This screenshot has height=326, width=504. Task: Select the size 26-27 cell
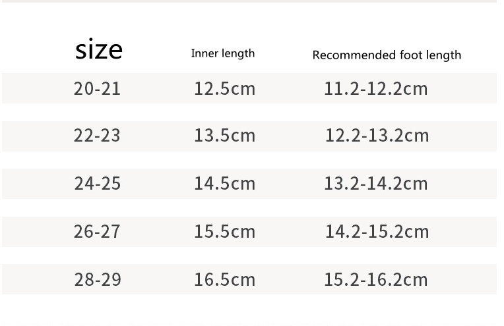(x=98, y=231)
